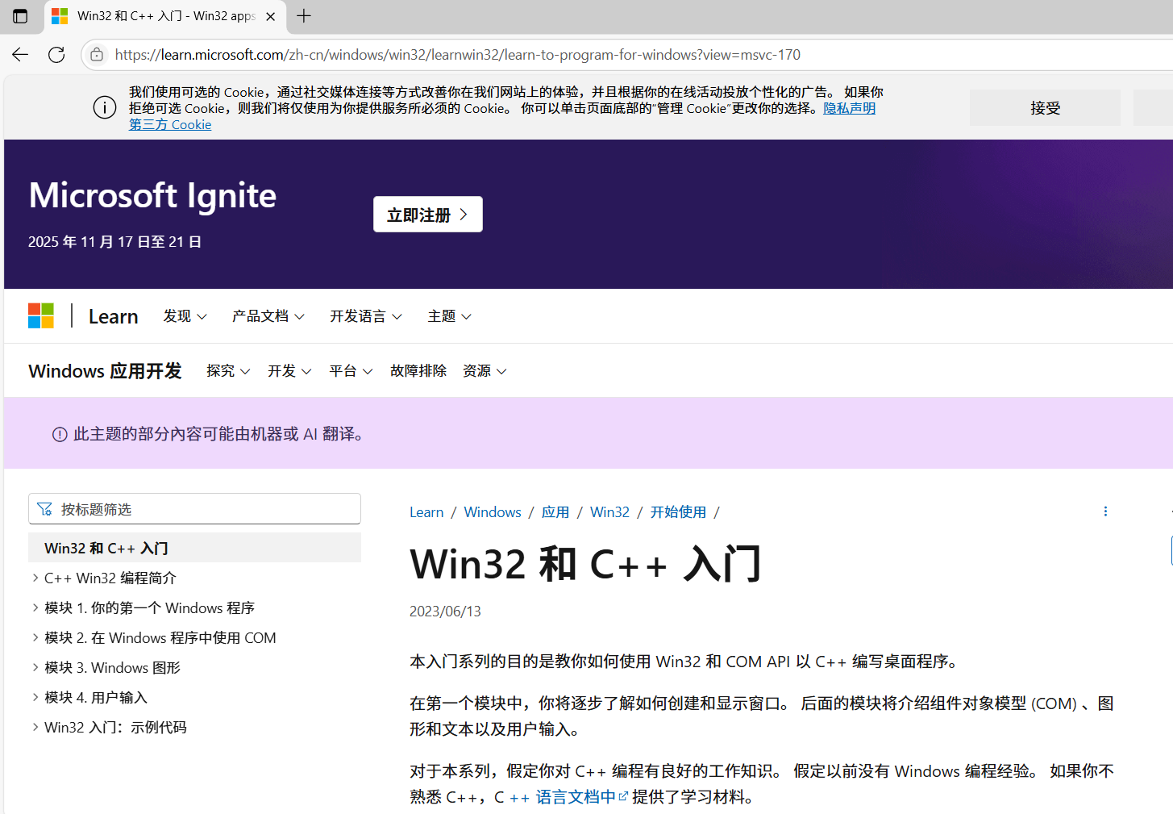
Task: Open 第三方 Cookie link
Action: point(170,124)
